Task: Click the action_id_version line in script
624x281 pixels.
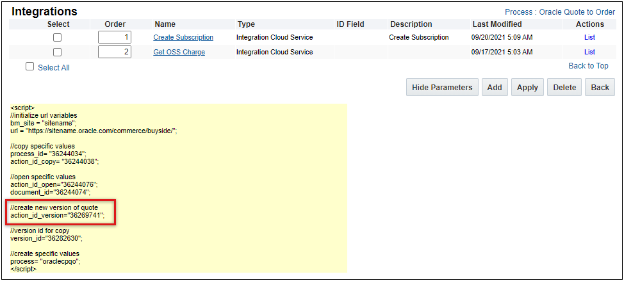Action: coord(58,216)
